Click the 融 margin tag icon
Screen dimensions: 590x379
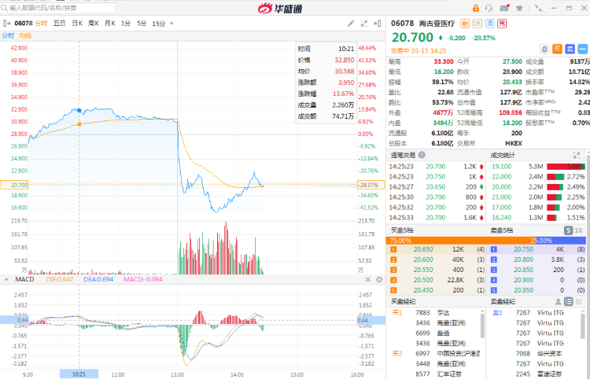(465, 24)
